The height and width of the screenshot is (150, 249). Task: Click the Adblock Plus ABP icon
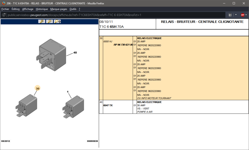(242, 15)
